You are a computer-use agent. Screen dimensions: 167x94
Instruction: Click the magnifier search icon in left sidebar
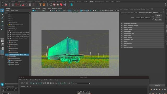(2, 57)
